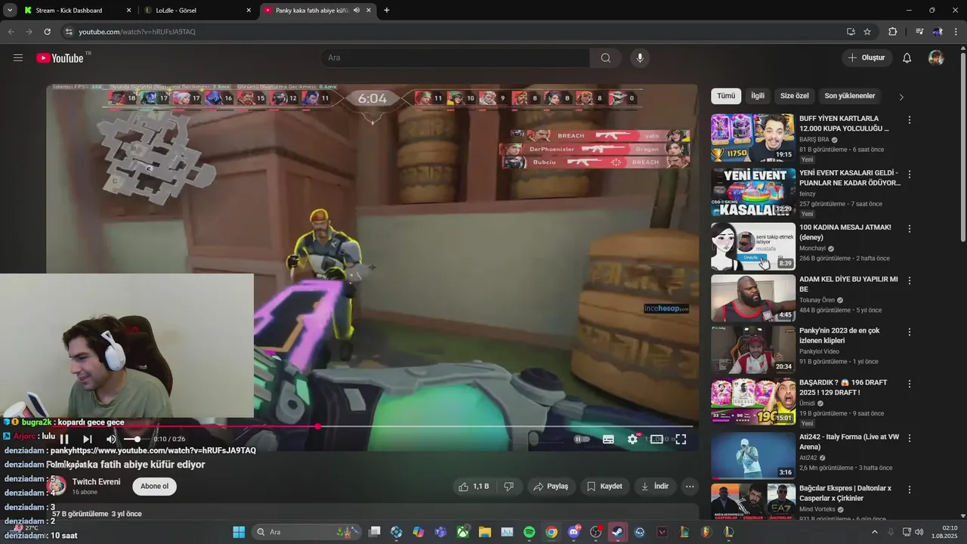Open player settings gear
The width and height of the screenshot is (967, 544).
coord(632,439)
